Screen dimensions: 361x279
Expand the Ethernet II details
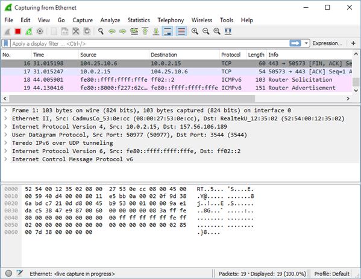click(5, 118)
